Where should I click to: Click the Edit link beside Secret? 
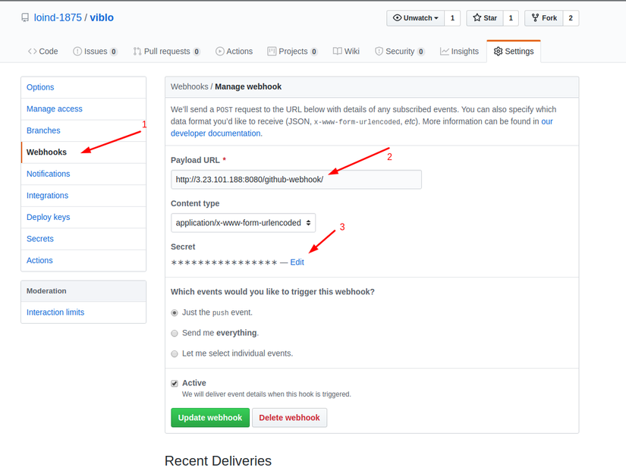tap(297, 262)
